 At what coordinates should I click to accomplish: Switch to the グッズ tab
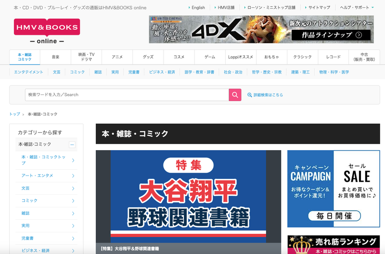coord(148,57)
